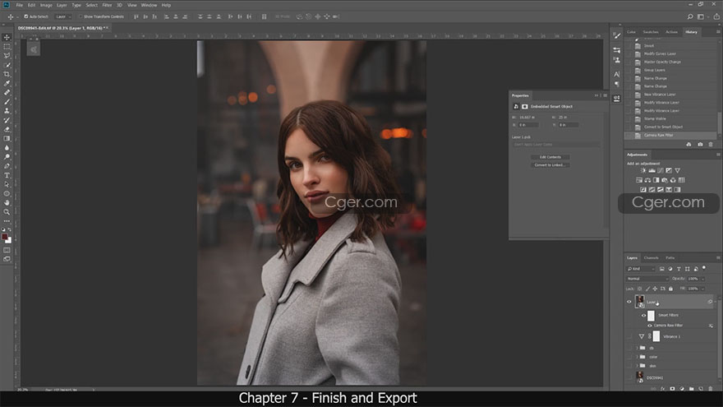Viewport: 723px width, 407px height.
Task: Click Edit Contents button in Properties
Action: tap(550, 157)
